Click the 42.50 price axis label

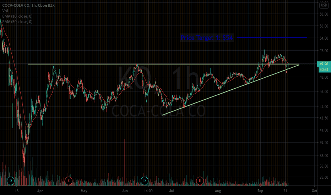[x=324, y=118]
